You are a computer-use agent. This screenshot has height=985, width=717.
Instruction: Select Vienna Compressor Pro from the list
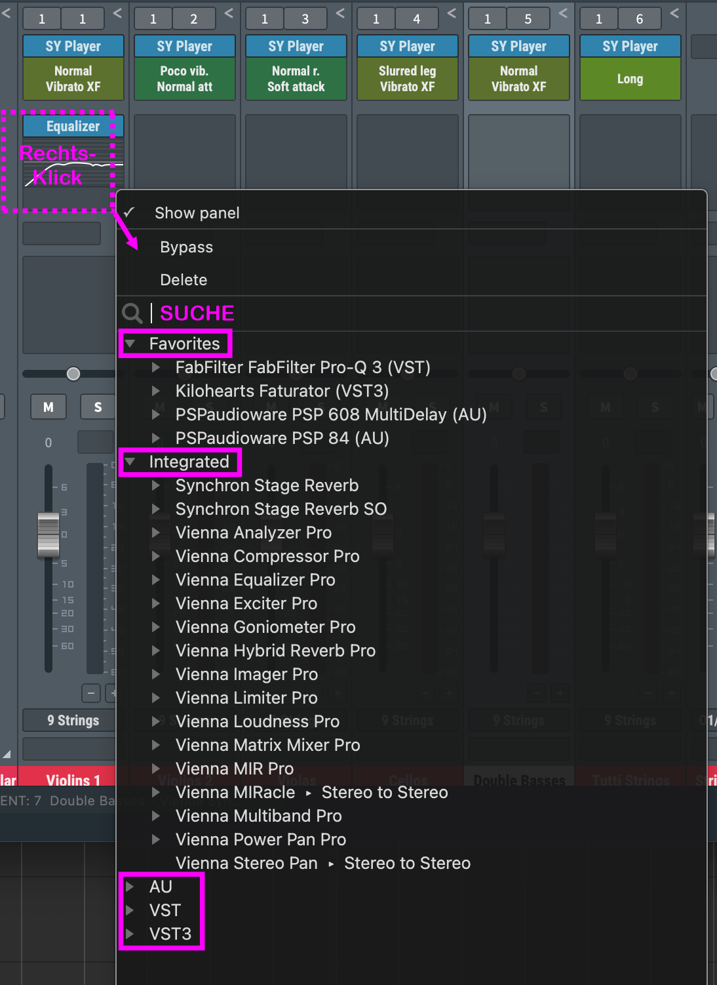coord(267,556)
